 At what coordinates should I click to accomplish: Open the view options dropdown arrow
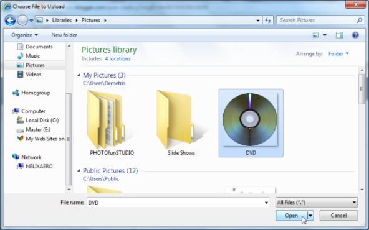[325, 35]
